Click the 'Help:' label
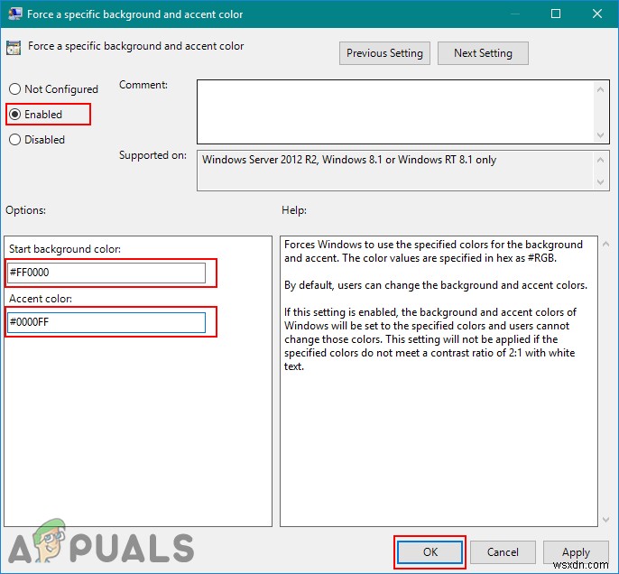 coord(294,210)
